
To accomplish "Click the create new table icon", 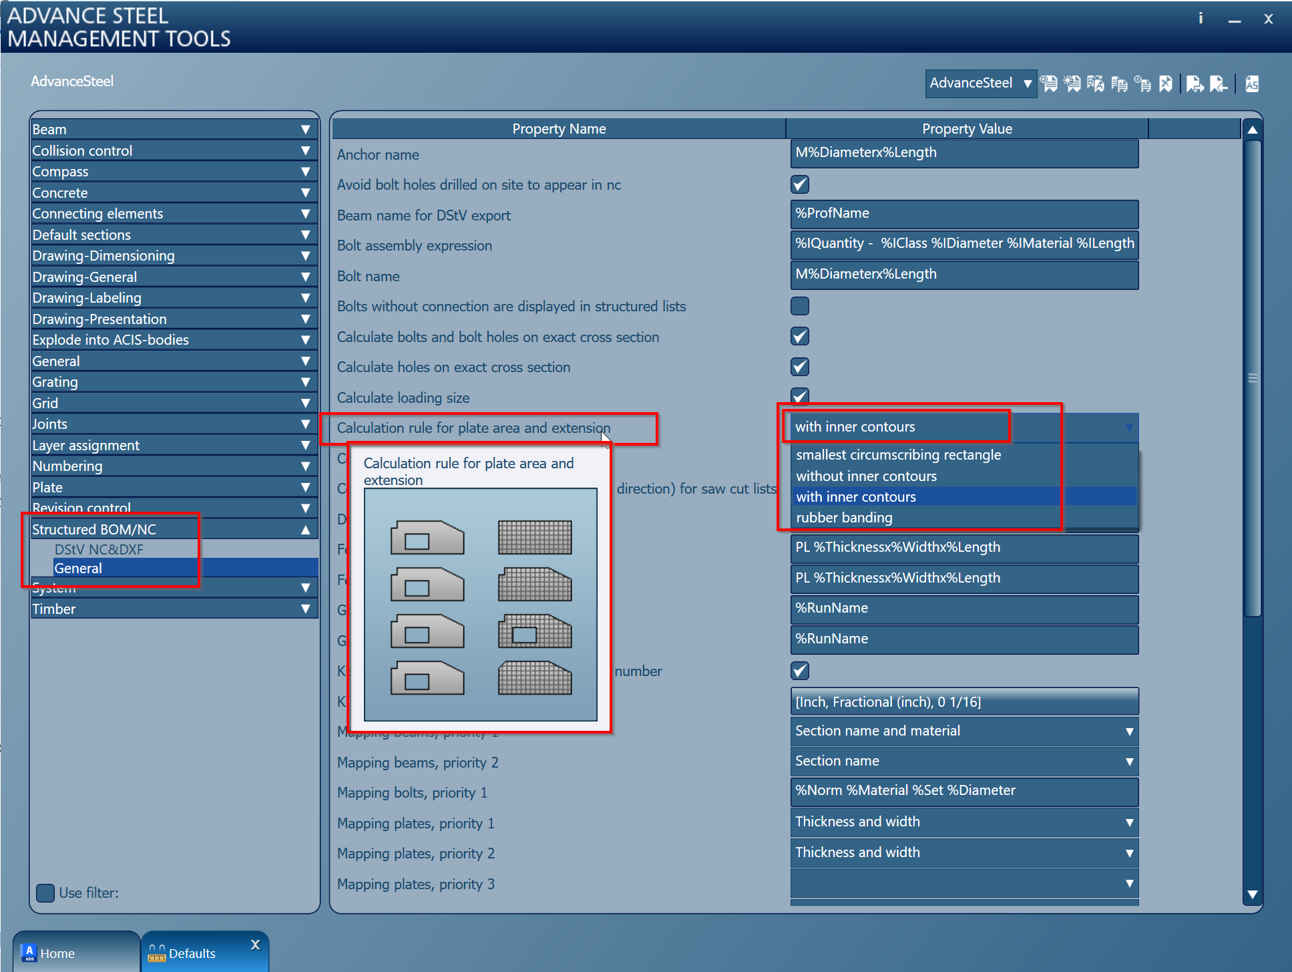I will [x=1073, y=84].
